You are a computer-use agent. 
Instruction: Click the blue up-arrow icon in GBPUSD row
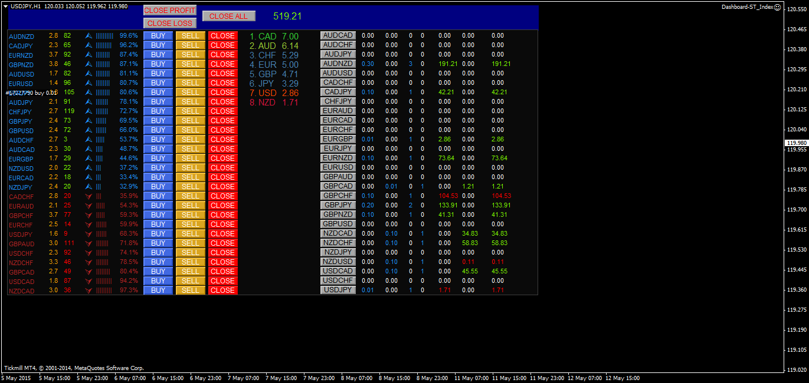tap(89, 130)
